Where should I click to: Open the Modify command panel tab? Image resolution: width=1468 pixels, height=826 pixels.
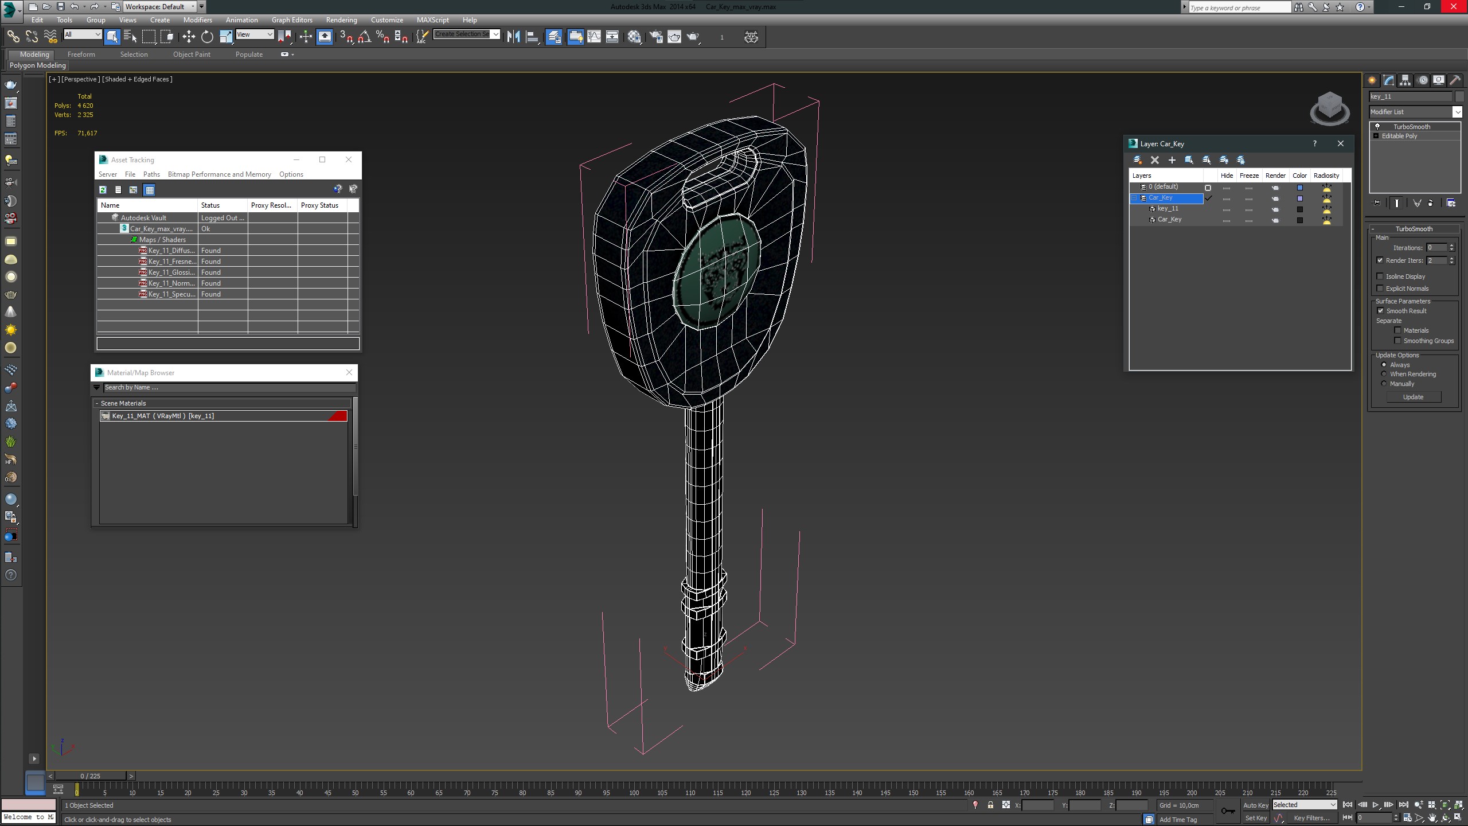(1388, 80)
